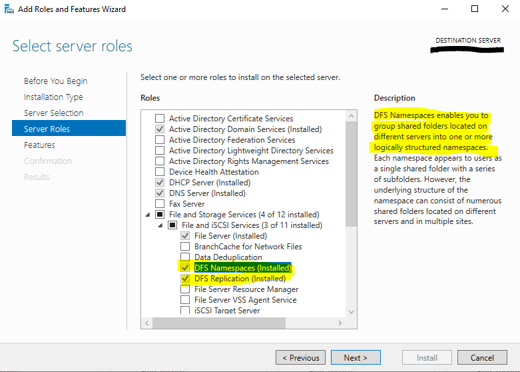The image size is (520, 372).
Task: Click the Data Deduplication label
Action: coord(228,257)
